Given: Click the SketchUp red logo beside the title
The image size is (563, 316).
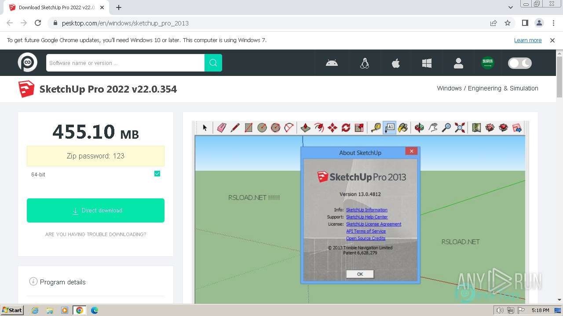Looking at the screenshot, I should [26, 89].
